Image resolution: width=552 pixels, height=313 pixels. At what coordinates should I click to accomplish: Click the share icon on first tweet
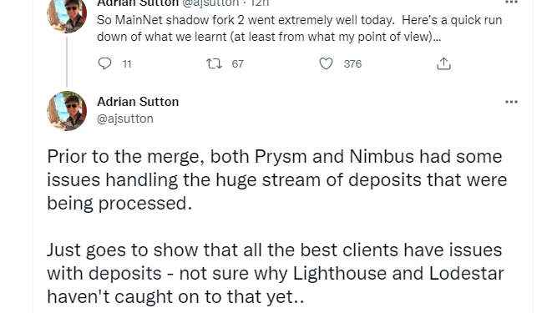pos(443,63)
